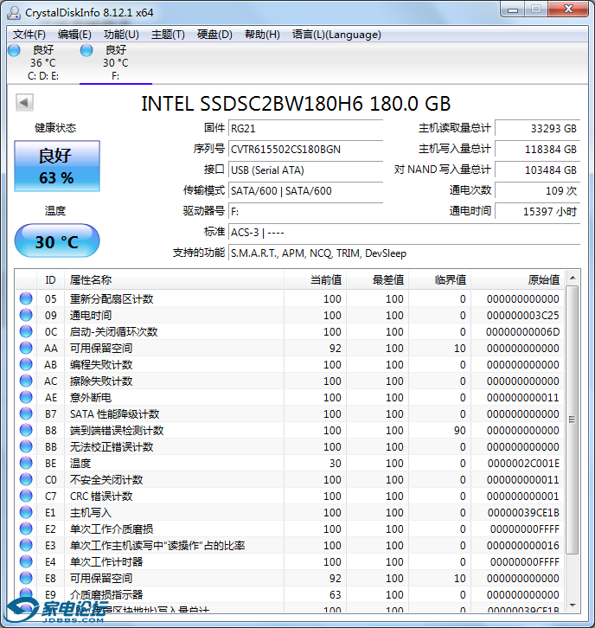The image size is (595, 628).
Task: Open the 主题(T) menu
Action: [x=168, y=35]
